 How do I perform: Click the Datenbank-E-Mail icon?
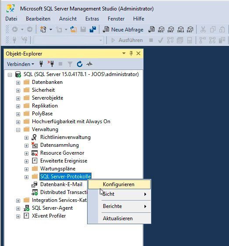point(35,184)
